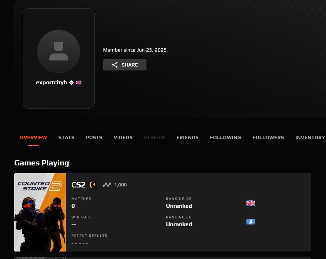Image resolution: width=326 pixels, height=259 pixels.
Task: Select the FRIENDS tab
Action: pyautogui.click(x=187, y=137)
